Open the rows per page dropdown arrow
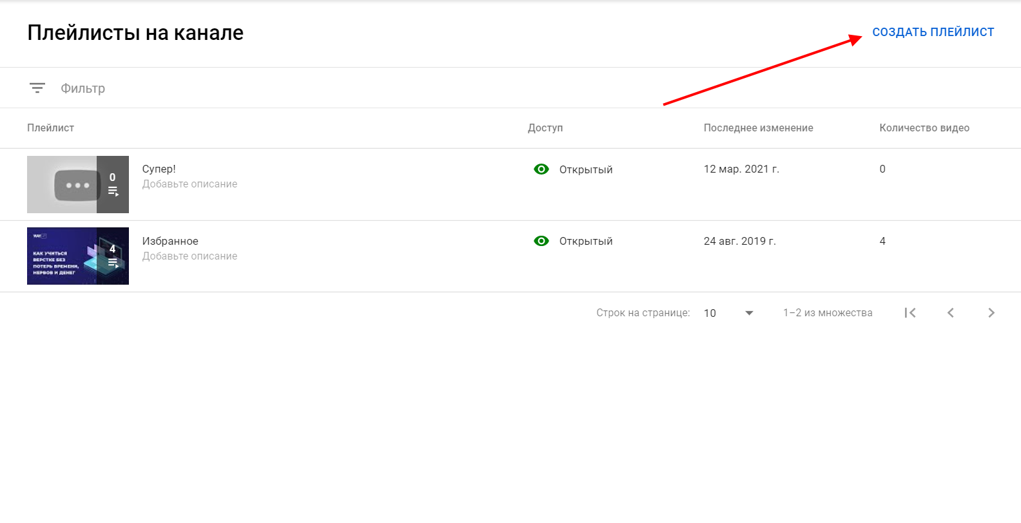Screen dimensions: 1021x523 [x=749, y=313]
